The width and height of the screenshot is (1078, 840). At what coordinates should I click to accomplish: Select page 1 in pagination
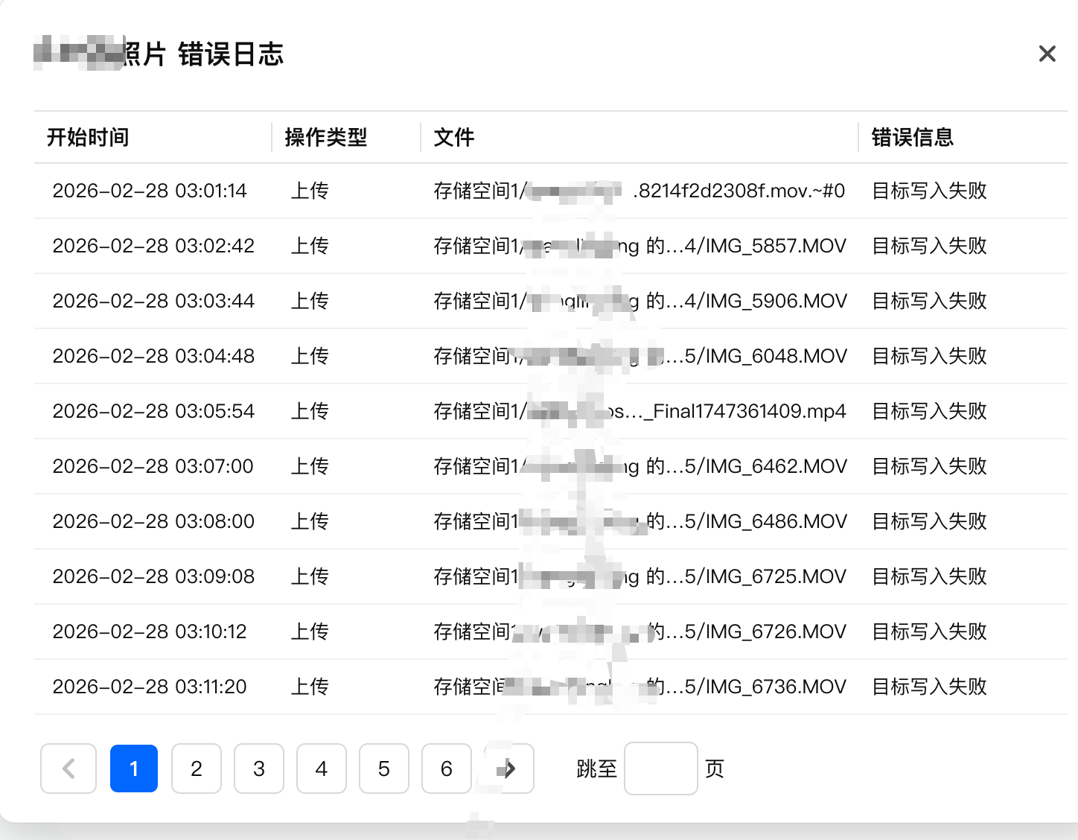134,769
